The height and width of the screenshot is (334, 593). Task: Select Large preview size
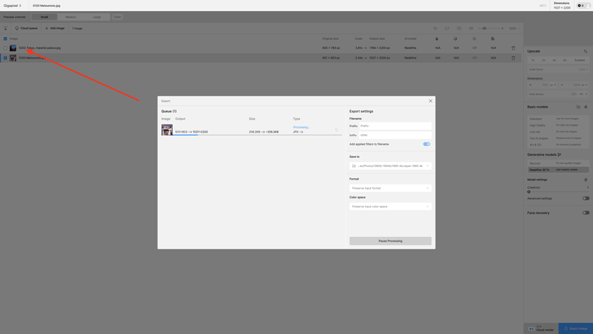tap(97, 17)
